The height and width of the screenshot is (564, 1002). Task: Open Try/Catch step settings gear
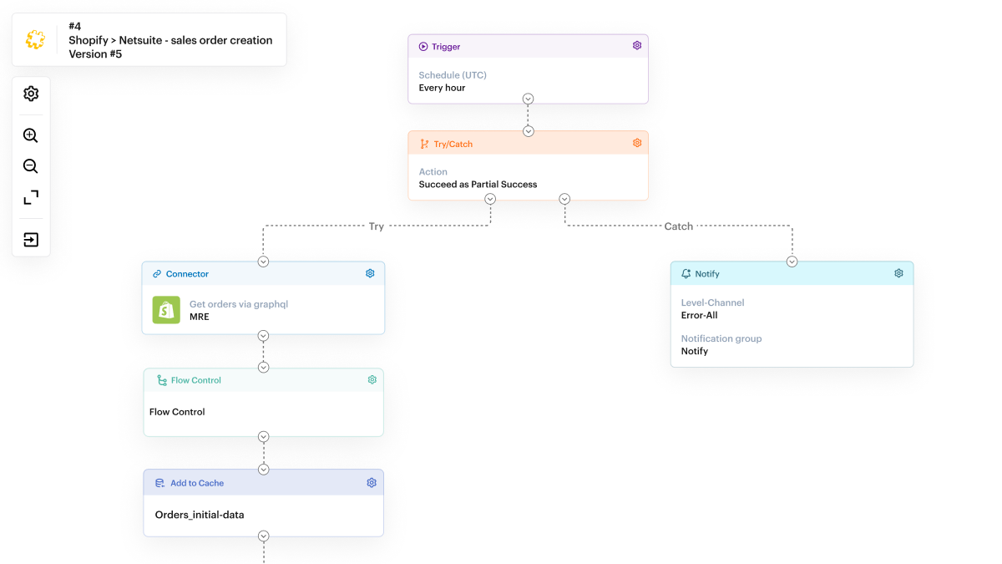tap(637, 143)
